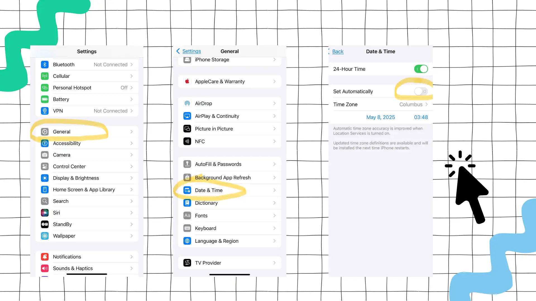This screenshot has height=301, width=536.
Task: Tap the TV Provider icon
Action: [x=187, y=263]
